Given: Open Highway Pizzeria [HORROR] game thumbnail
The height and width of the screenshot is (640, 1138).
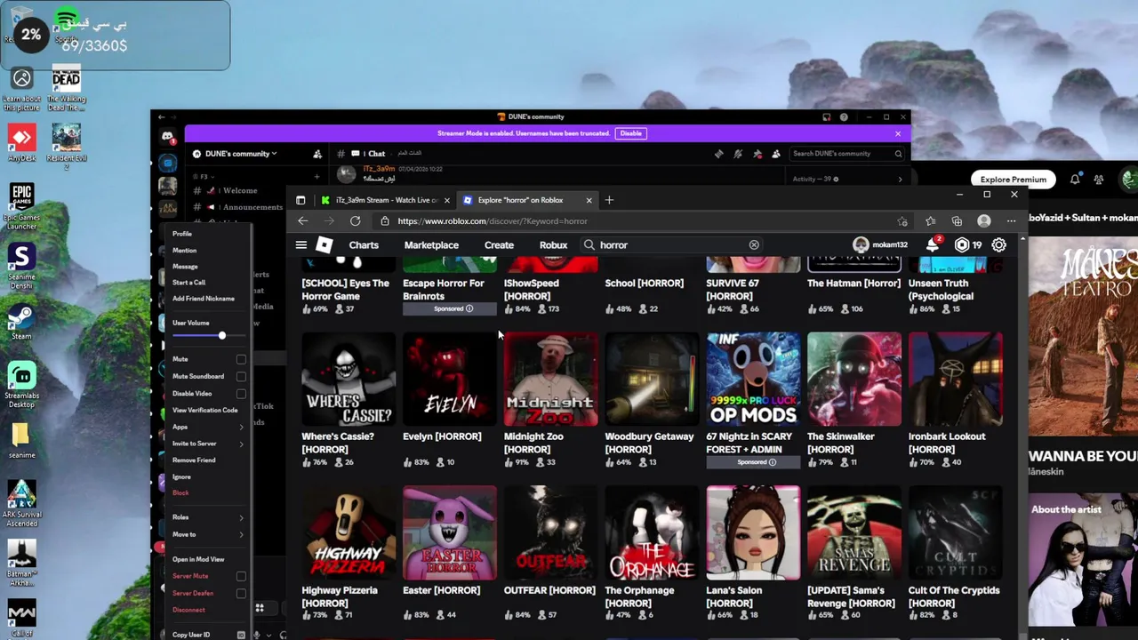Looking at the screenshot, I should point(349,533).
